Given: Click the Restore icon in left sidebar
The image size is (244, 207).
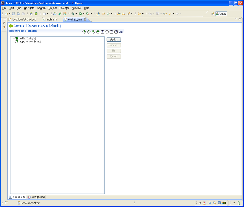Looking at the screenshot, I should coord(4,23).
